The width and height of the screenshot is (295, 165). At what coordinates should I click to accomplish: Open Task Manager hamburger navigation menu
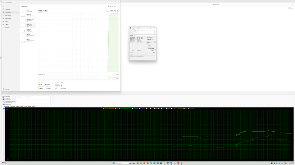pos(3,6)
